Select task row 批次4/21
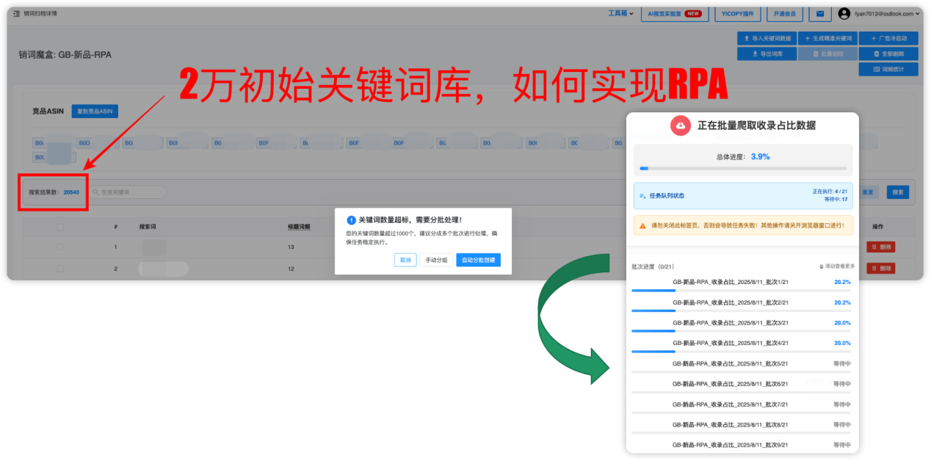 (742, 346)
